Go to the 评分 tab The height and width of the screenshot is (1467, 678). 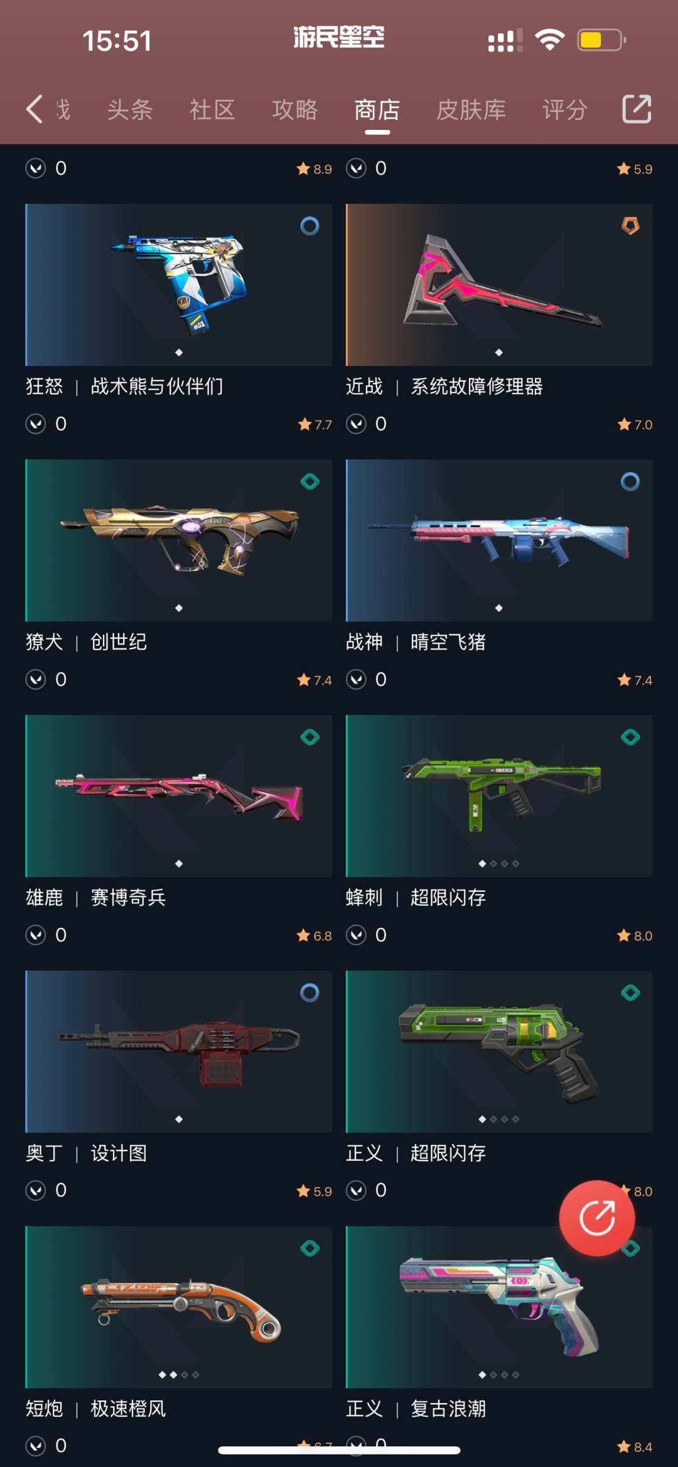565,110
